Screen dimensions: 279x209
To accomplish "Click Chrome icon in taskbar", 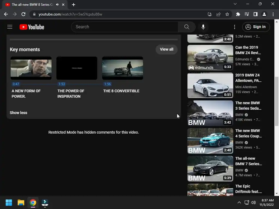I will point(33,202).
